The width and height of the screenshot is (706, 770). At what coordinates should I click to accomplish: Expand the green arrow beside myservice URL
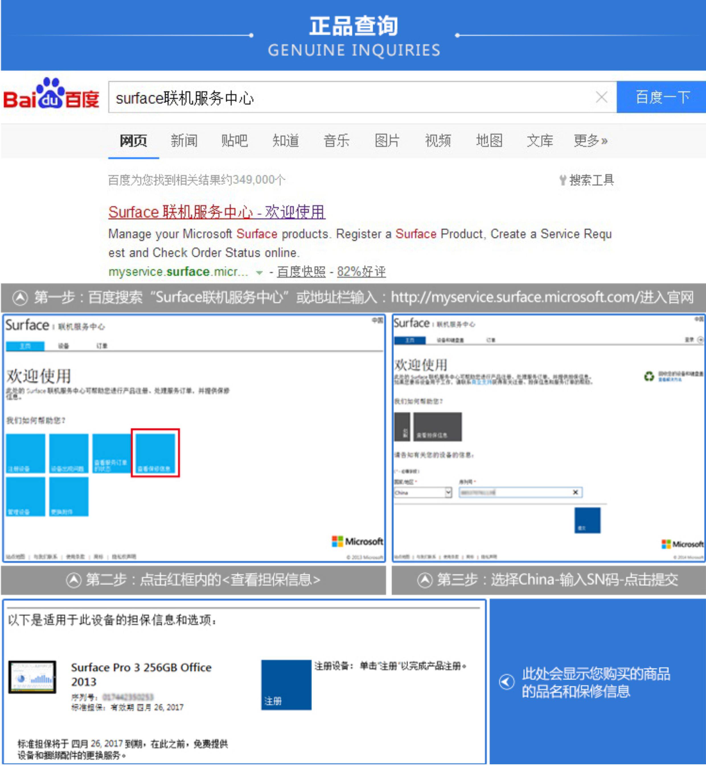(259, 273)
